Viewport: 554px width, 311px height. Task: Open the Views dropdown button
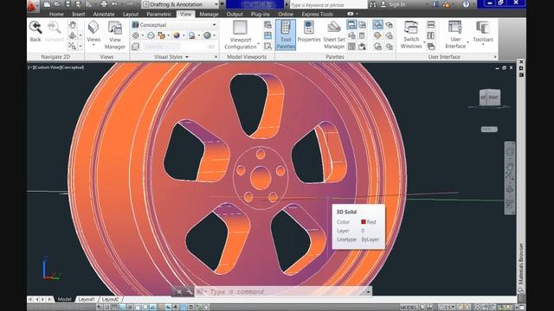coord(93,34)
